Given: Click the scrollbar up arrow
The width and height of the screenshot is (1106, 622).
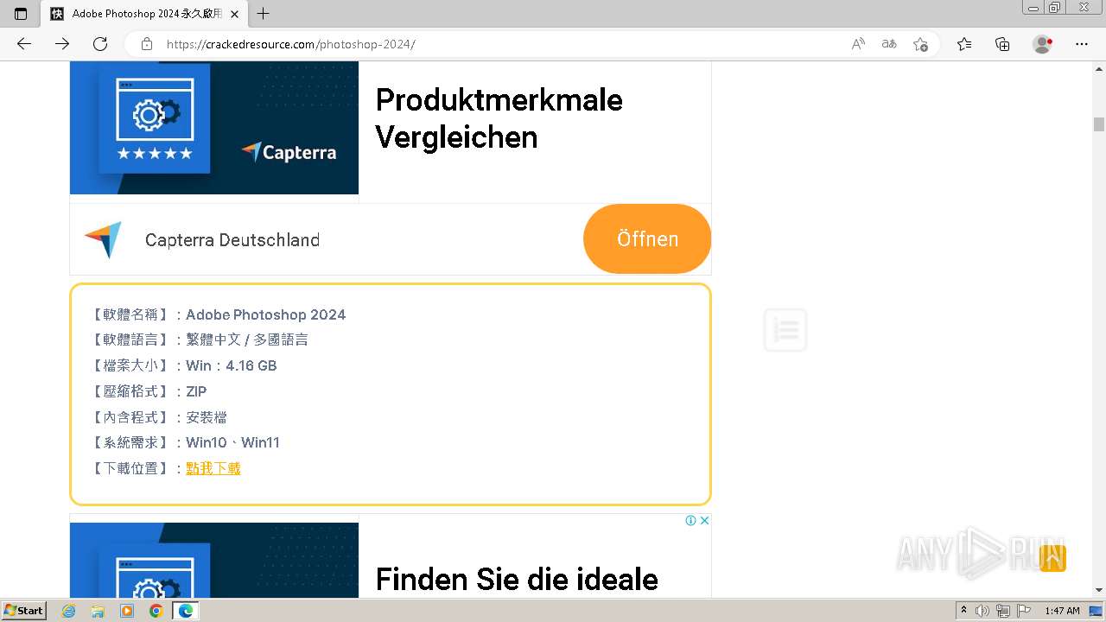Looking at the screenshot, I should (x=1099, y=68).
